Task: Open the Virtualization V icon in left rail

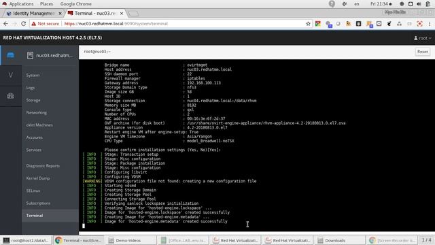Action: (11, 76)
